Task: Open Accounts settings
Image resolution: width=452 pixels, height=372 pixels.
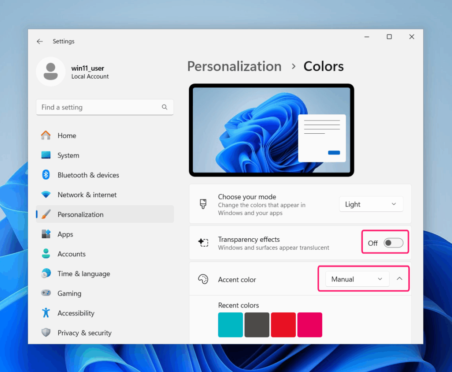Action: click(x=105, y=254)
